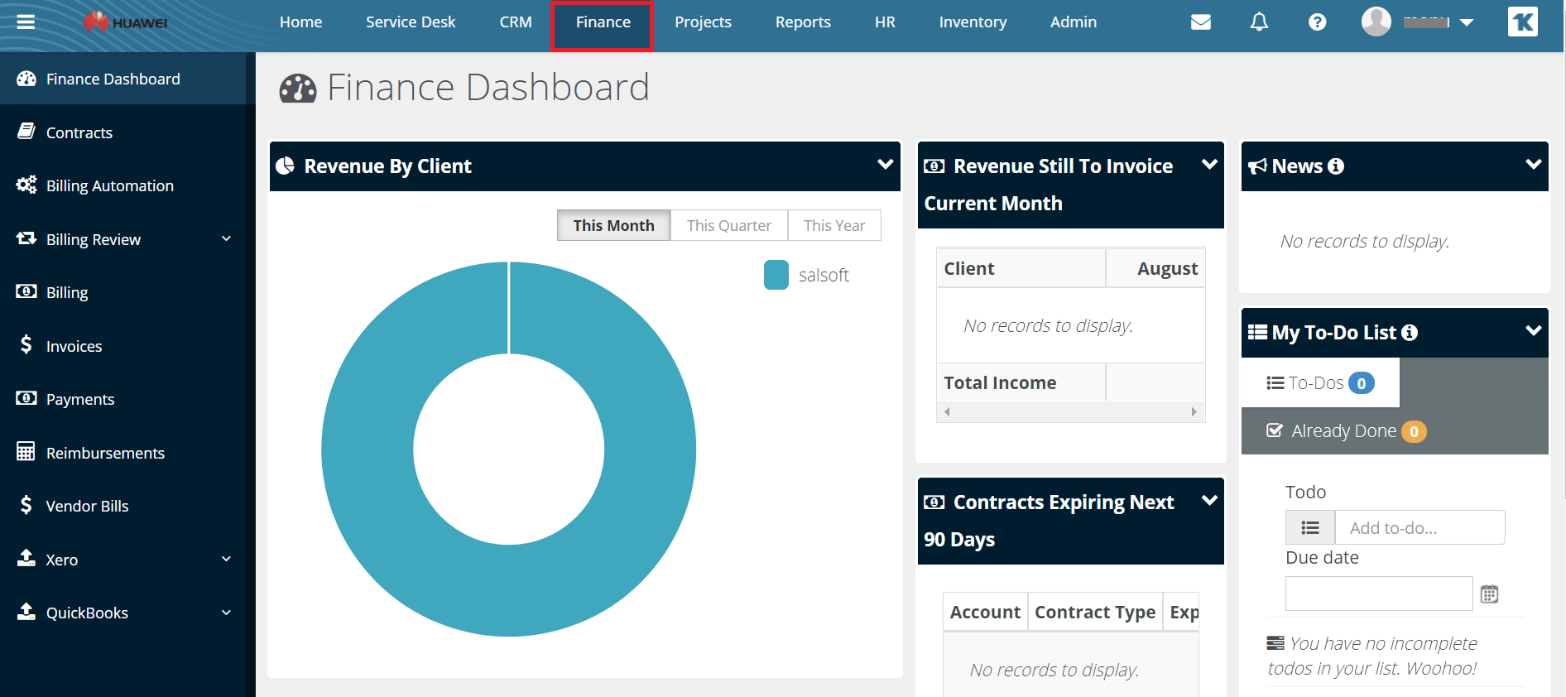Expand the Billing Review sidebar submenu
1566x697 pixels.
(x=226, y=239)
